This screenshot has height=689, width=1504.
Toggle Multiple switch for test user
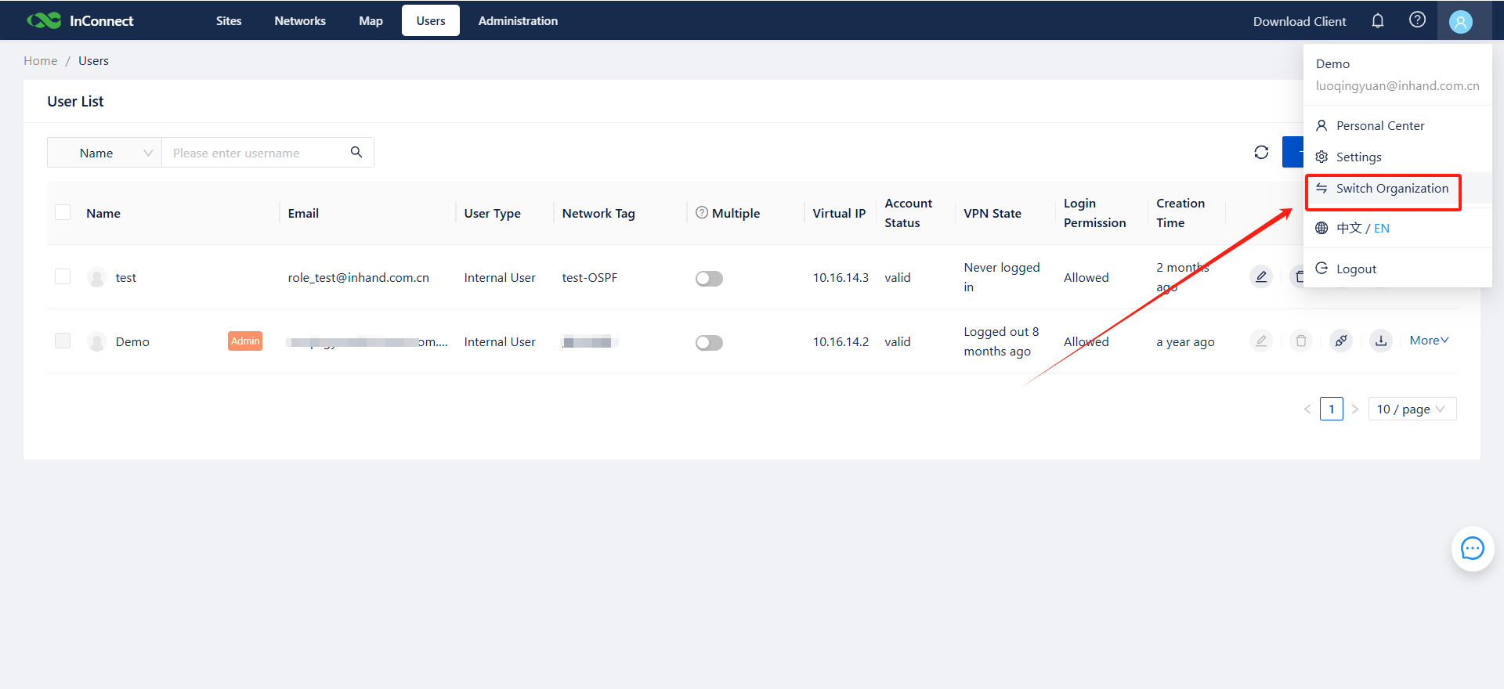click(x=709, y=279)
